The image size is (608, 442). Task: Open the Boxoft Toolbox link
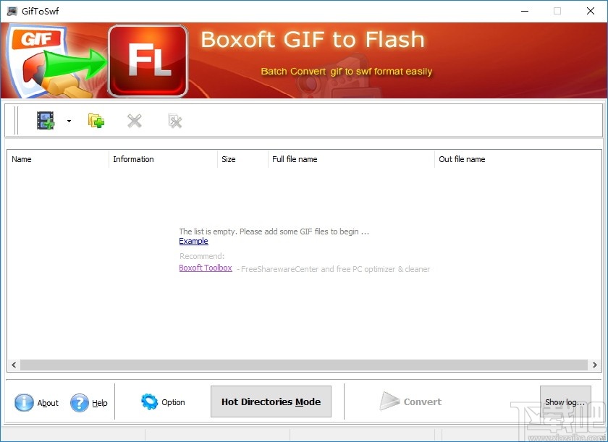206,268
